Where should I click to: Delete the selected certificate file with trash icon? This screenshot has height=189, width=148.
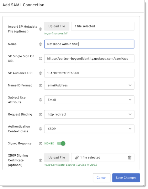(x=129, y=157)
